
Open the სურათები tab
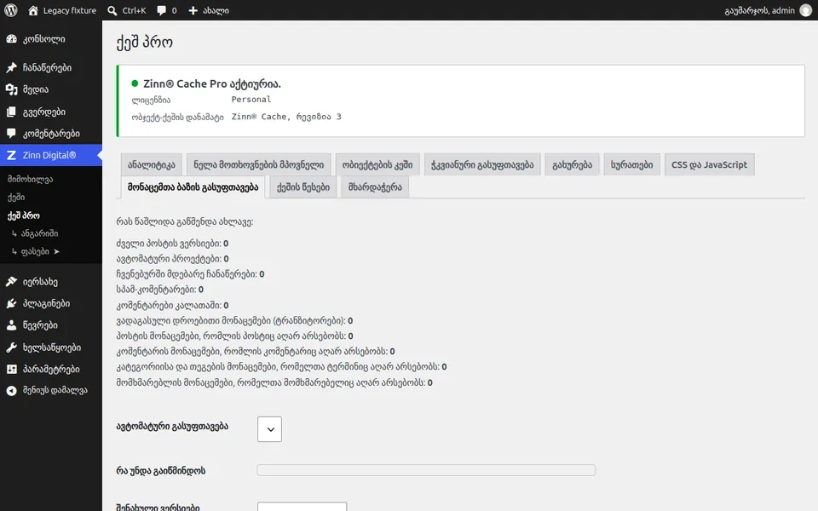tap(631, 164)
